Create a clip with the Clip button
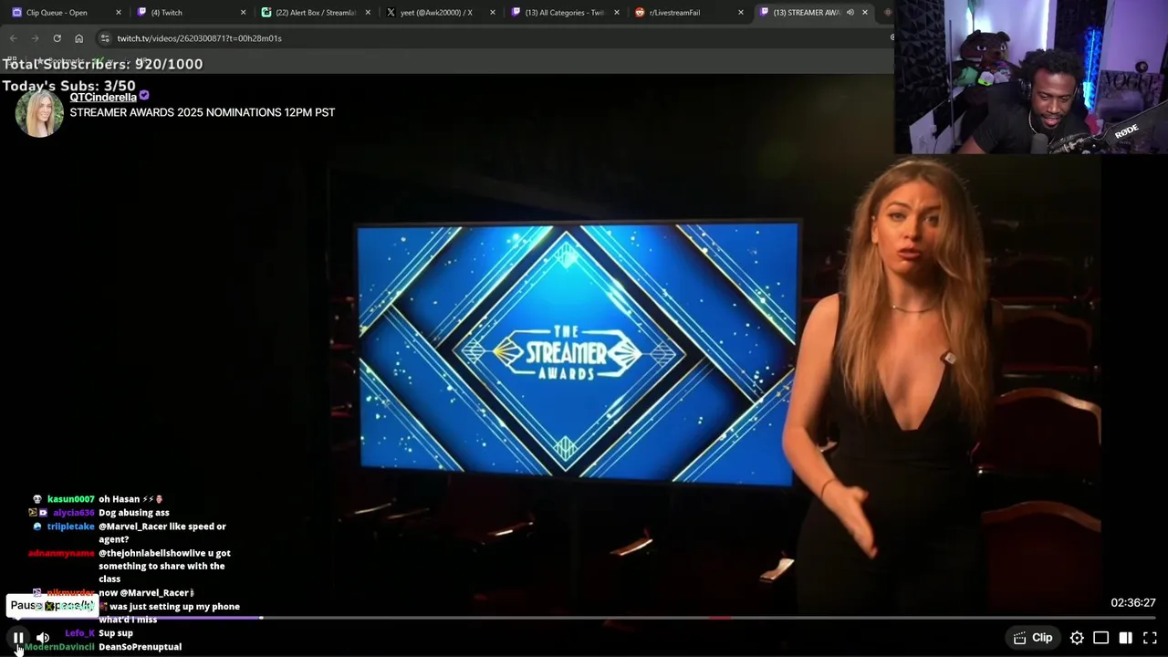1168x657 pixels. (1033, 638)
